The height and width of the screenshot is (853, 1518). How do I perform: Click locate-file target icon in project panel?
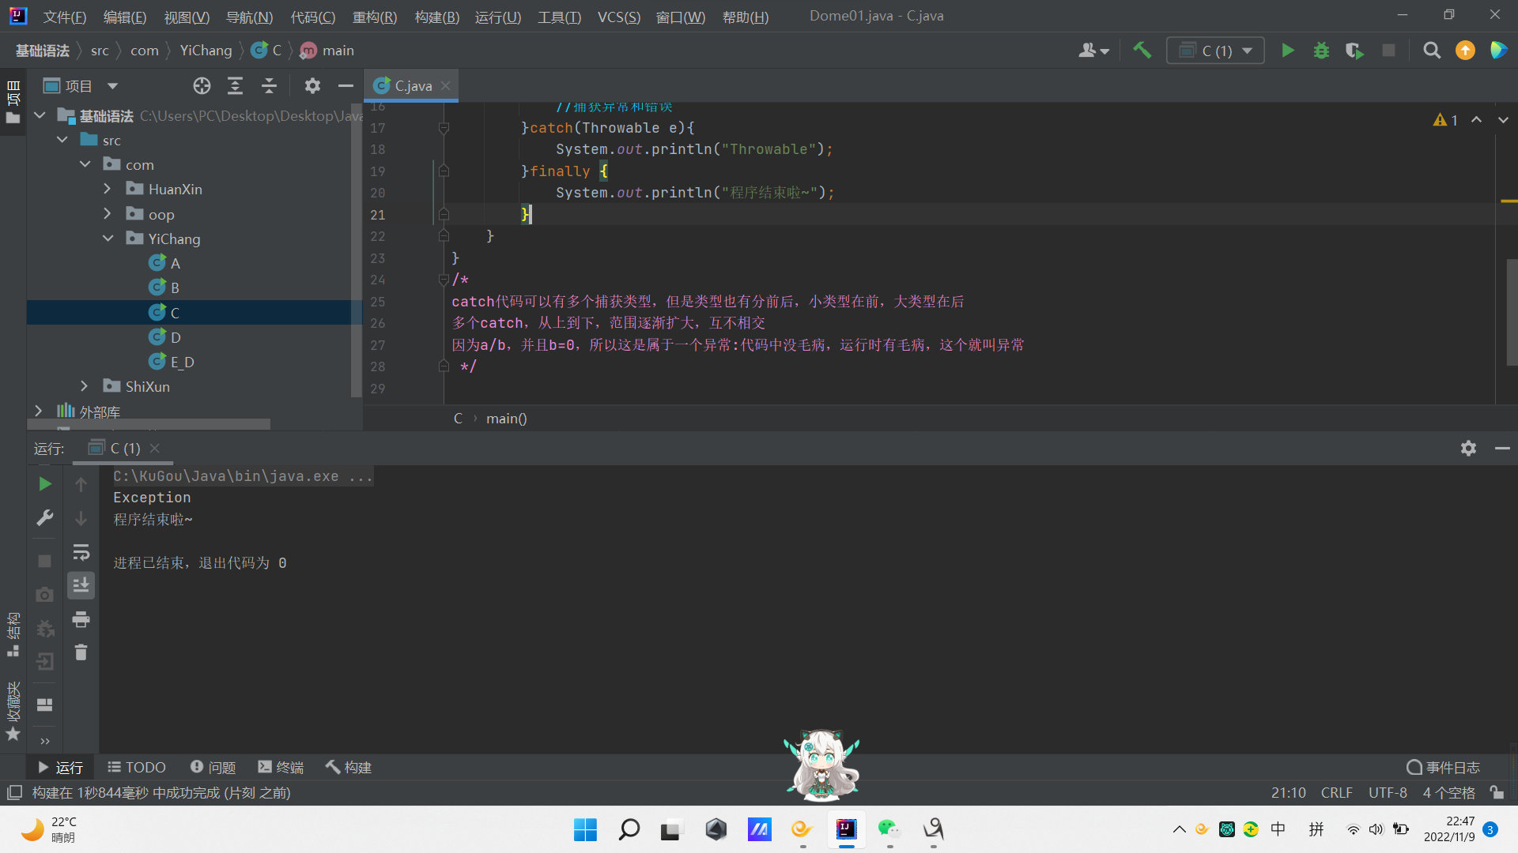click(202, 86)
